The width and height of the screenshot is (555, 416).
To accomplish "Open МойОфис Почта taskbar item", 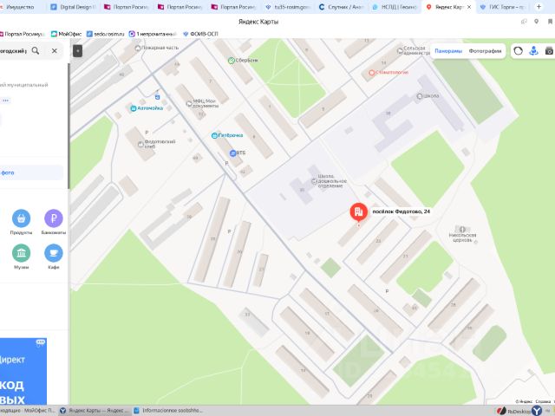I will (x=29, y=410).
